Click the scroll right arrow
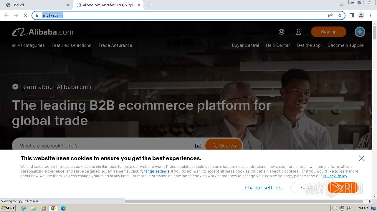This screenshot has width=377, height=212. click(x=370, y=201)
